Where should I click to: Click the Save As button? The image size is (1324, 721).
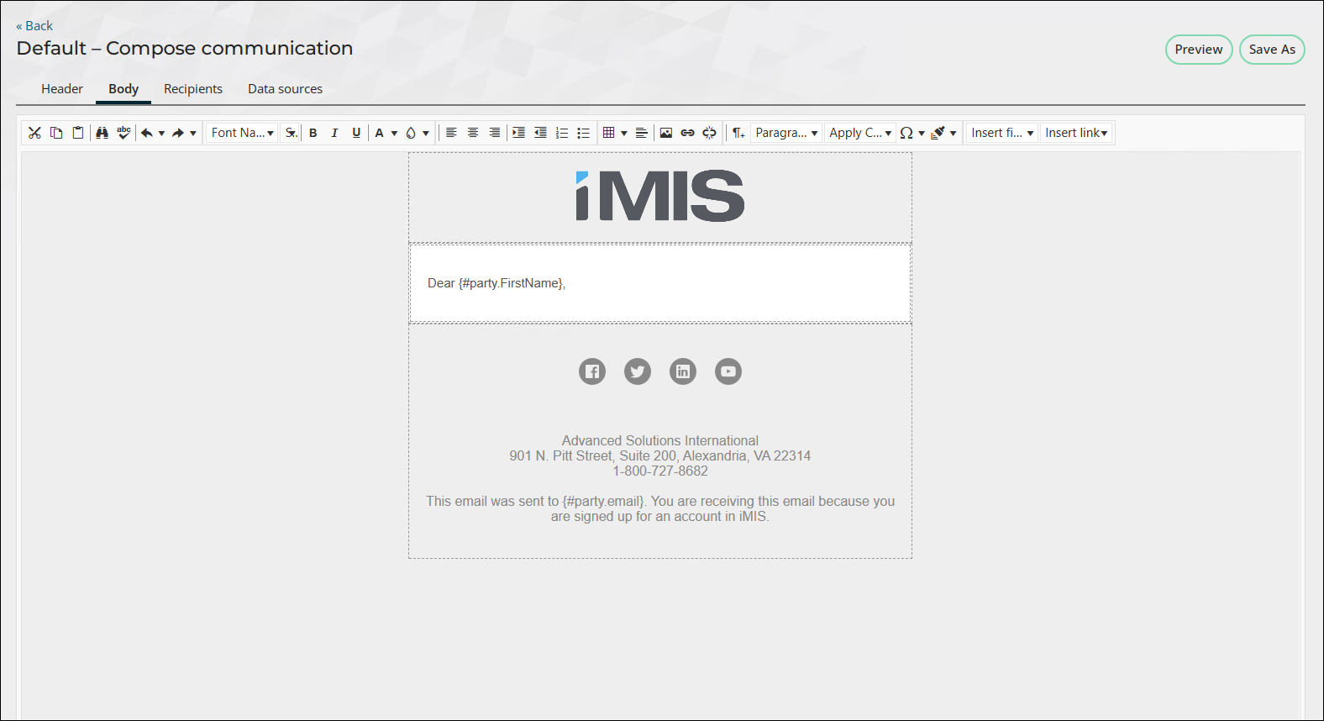click(x=1272, y=50)
